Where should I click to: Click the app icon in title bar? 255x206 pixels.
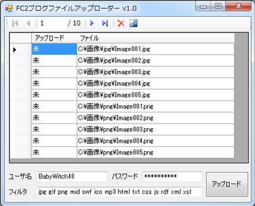9,9
